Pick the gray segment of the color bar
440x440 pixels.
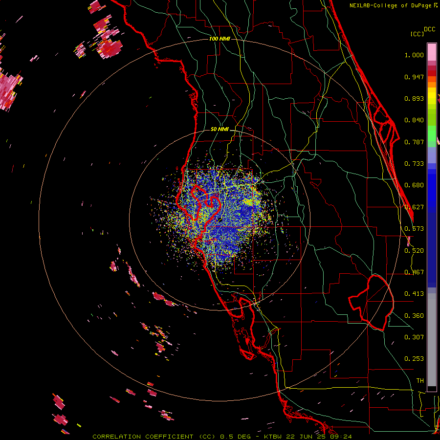432,340
